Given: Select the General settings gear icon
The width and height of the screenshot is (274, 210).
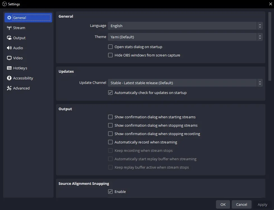Looking at the screenshot, I should coord(9,17).
